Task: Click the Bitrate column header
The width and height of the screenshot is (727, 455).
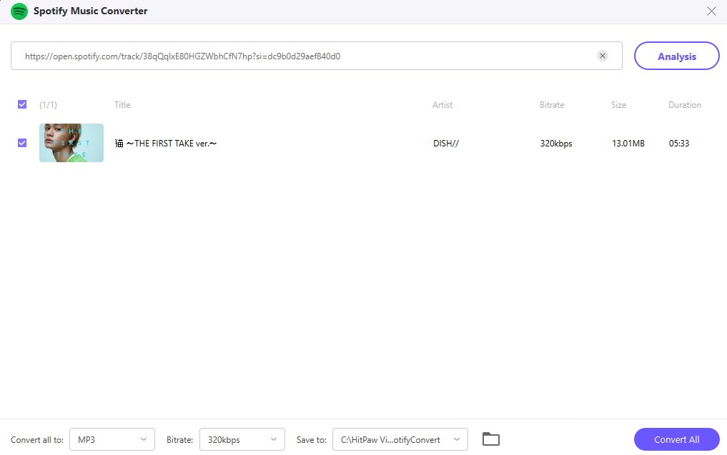Action: tap(552, 105)
